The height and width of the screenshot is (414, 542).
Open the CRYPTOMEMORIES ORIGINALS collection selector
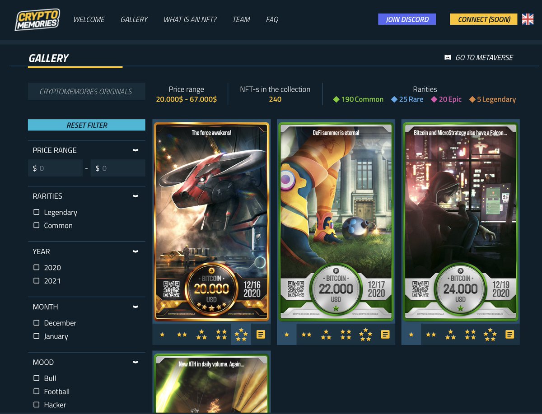click(x=86, y=91)
